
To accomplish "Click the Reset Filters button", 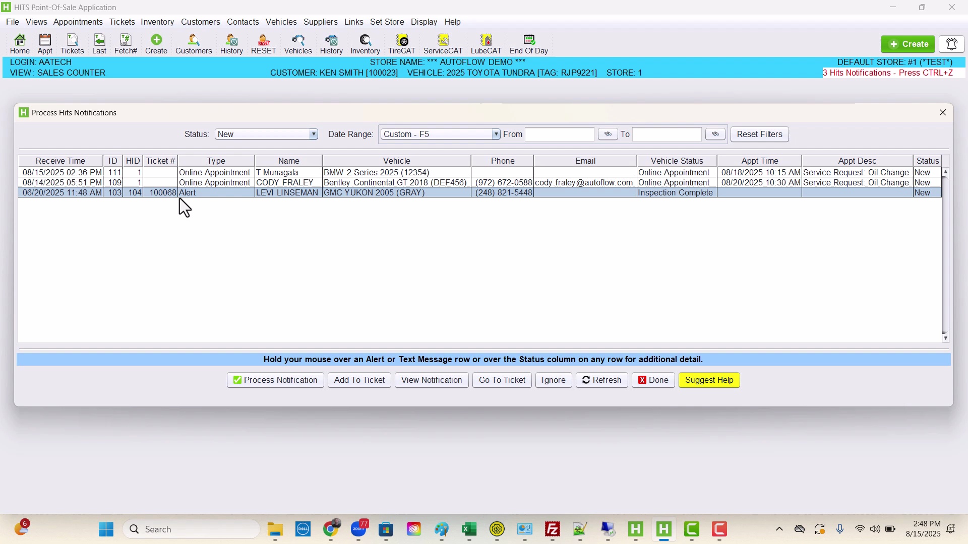I will point(759,134).
